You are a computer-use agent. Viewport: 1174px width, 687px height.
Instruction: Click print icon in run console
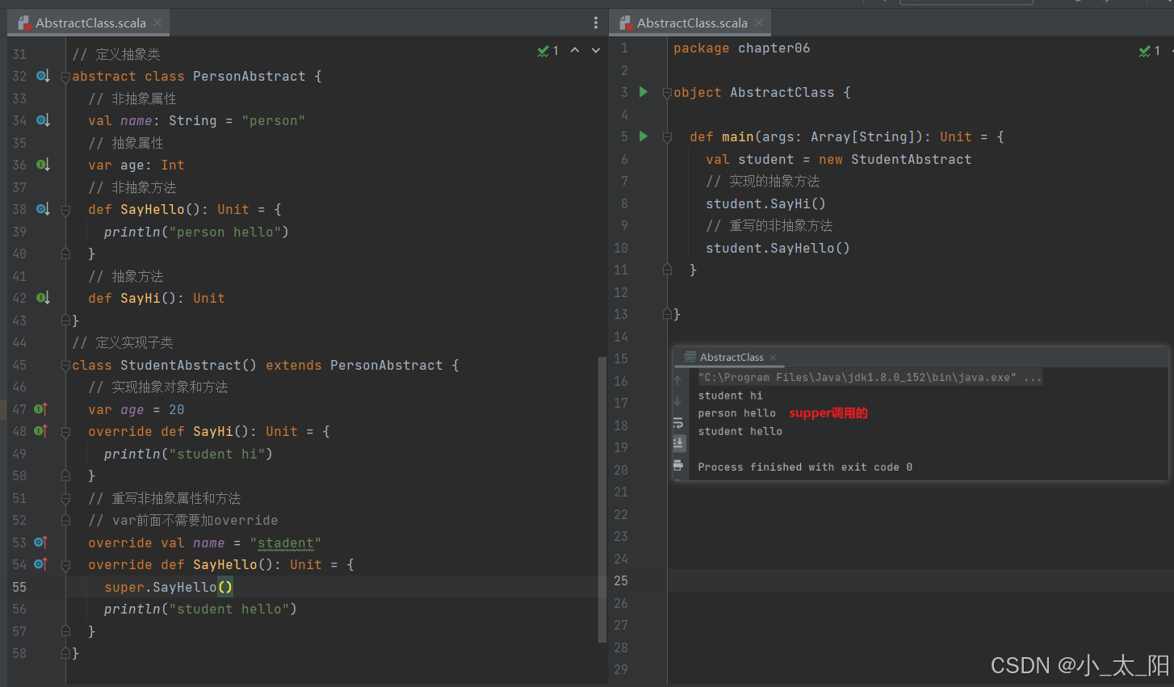[x=677, y=465]
